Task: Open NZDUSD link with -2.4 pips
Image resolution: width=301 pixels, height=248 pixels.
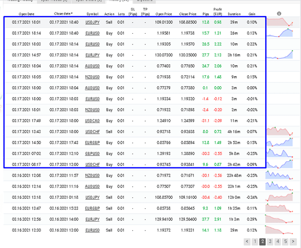Action: (92, 110)
